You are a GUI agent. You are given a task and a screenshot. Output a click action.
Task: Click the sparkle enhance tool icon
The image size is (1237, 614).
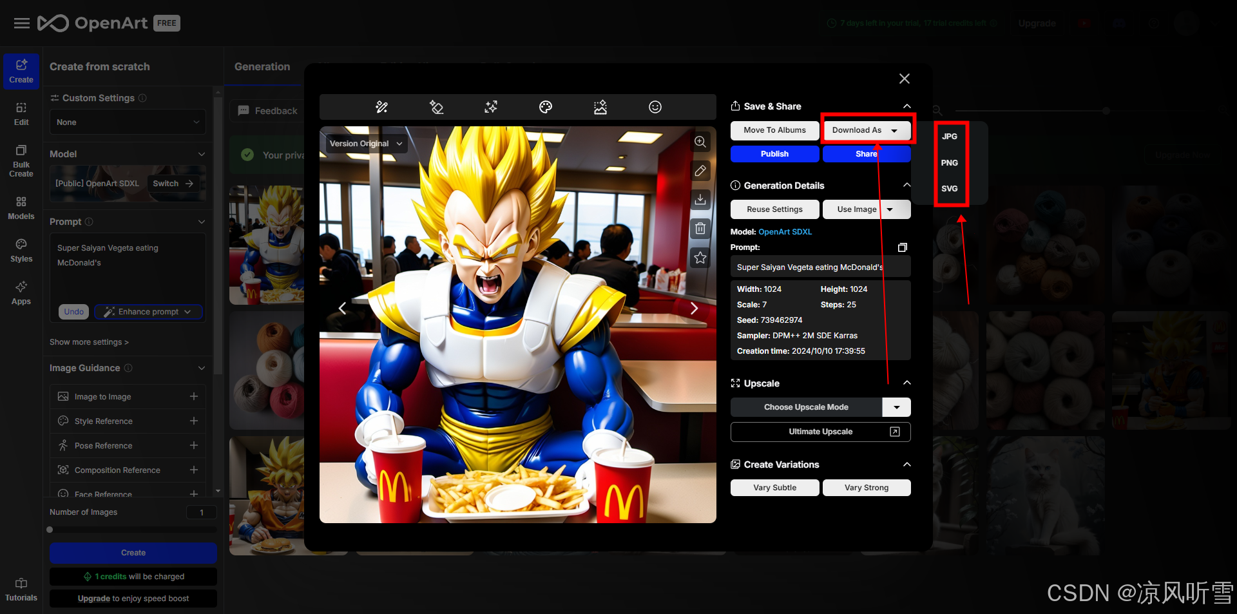click(x=491, y=107)
